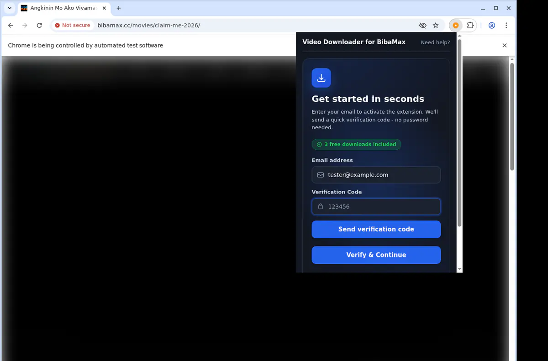548x361 pixels.
Task: Click the orange Video Downloader extension icon
Action: 456,26
